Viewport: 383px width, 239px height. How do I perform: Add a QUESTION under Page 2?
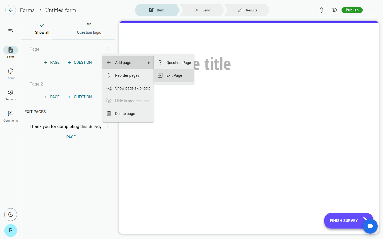[80, 97]
